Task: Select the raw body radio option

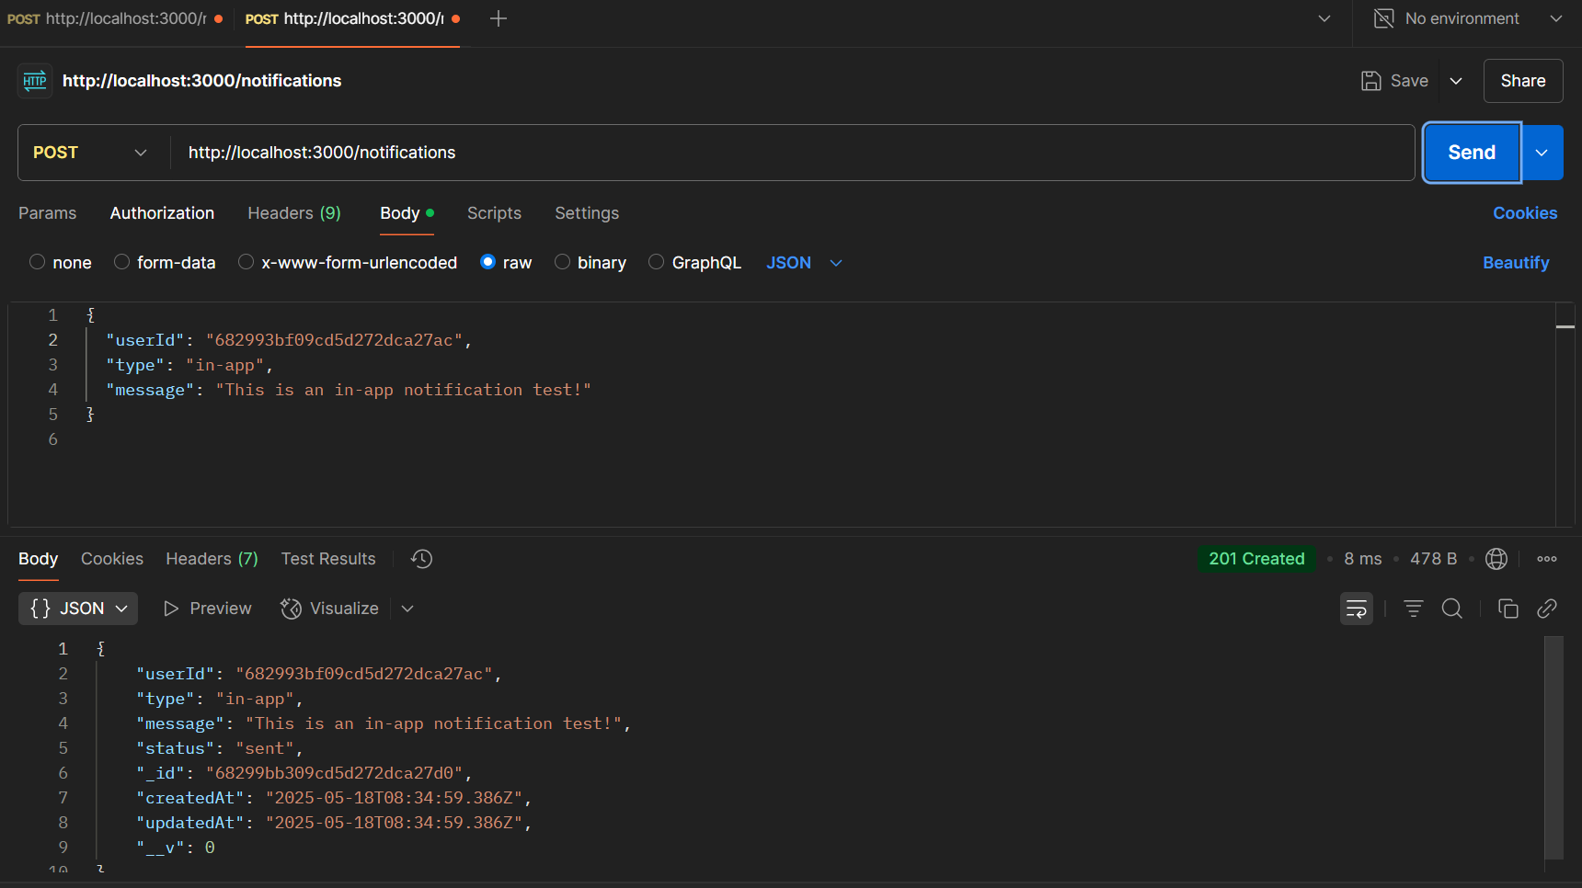Action: click(488, 262)
